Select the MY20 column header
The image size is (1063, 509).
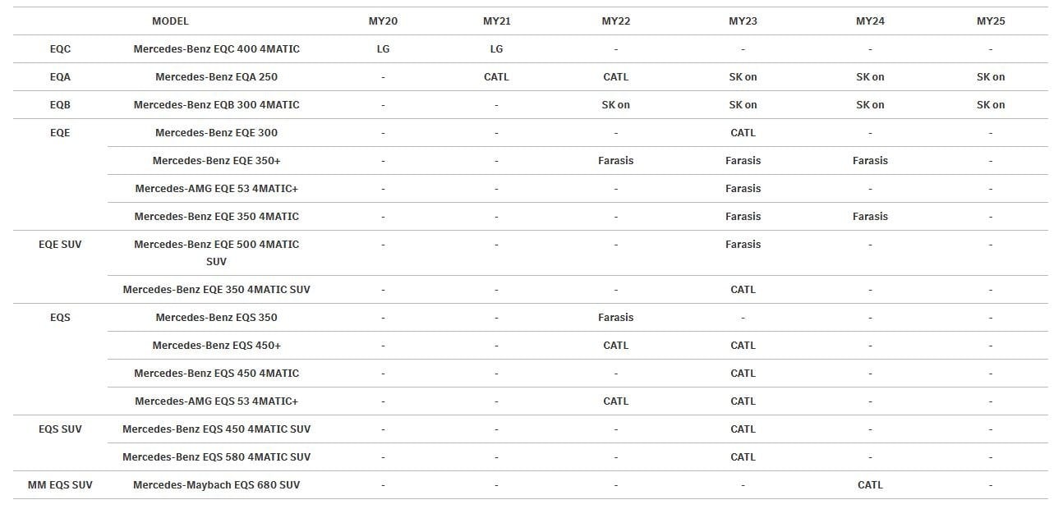click(x=383, y=21)
